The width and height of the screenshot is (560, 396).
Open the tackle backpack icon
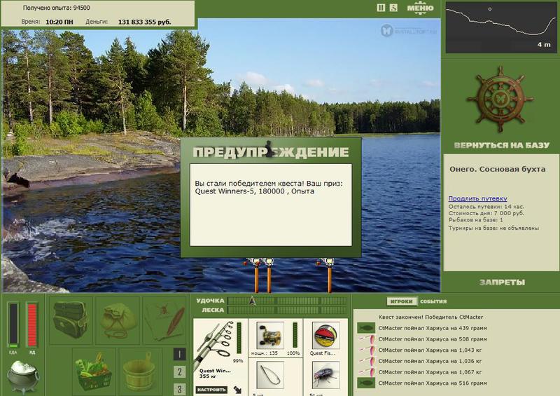(71, 320)
